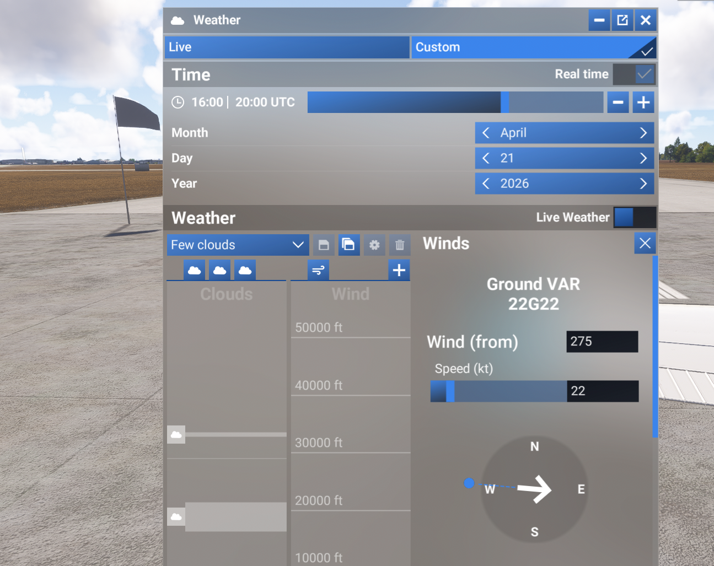Advance year past 2026
Viewport: 714px width, 566px height.
[643, 184]
